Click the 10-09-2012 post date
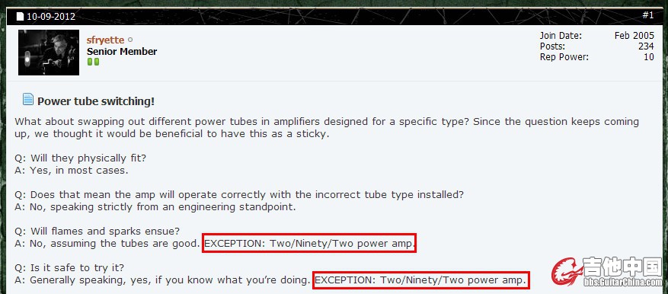The width and height of the screenshot is (668, 294). 51,17
